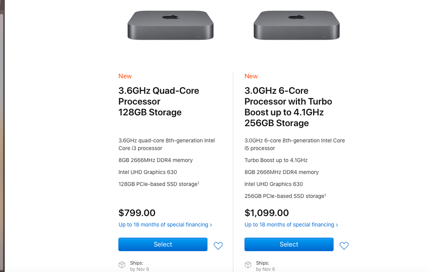Click the orange New label above the 6-Core model
This screenshot has height=272, width=435.
tap(251, 76)
